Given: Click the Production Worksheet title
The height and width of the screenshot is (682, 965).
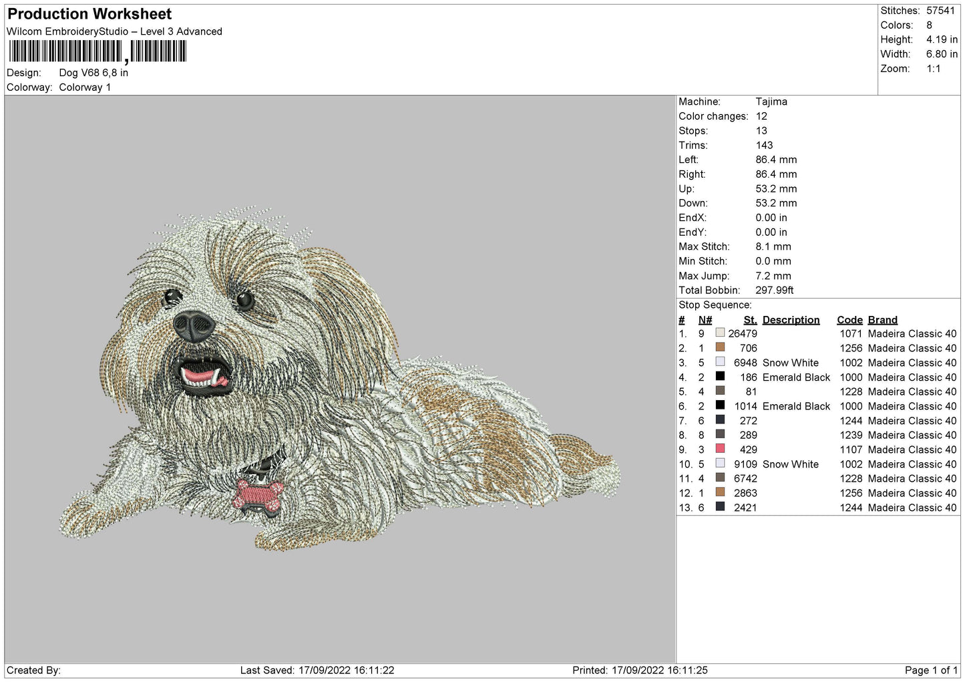Looking at the screenshot, I should coord(89,14).
